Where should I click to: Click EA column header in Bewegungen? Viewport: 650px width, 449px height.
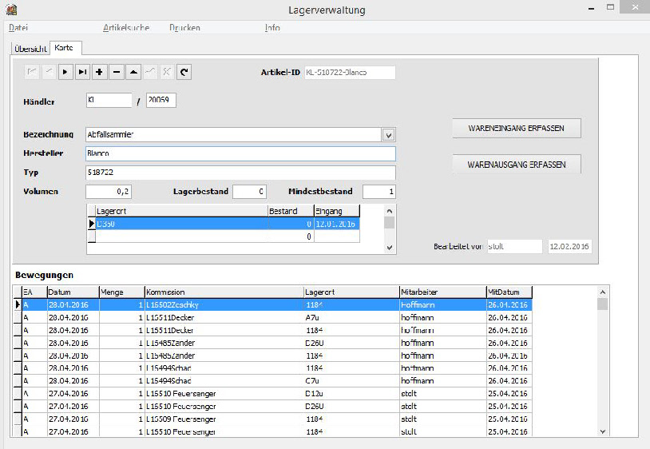tap(34, 292)
